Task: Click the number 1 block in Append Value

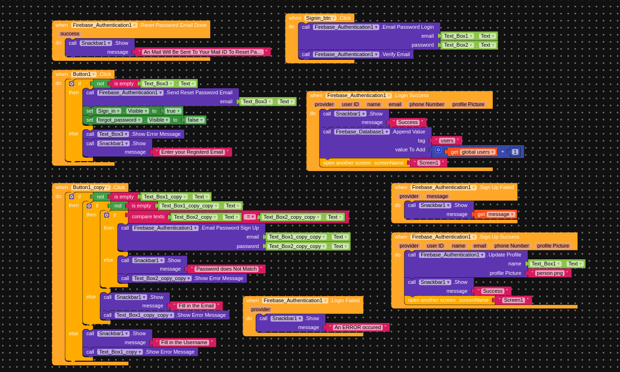Action: 515,151
